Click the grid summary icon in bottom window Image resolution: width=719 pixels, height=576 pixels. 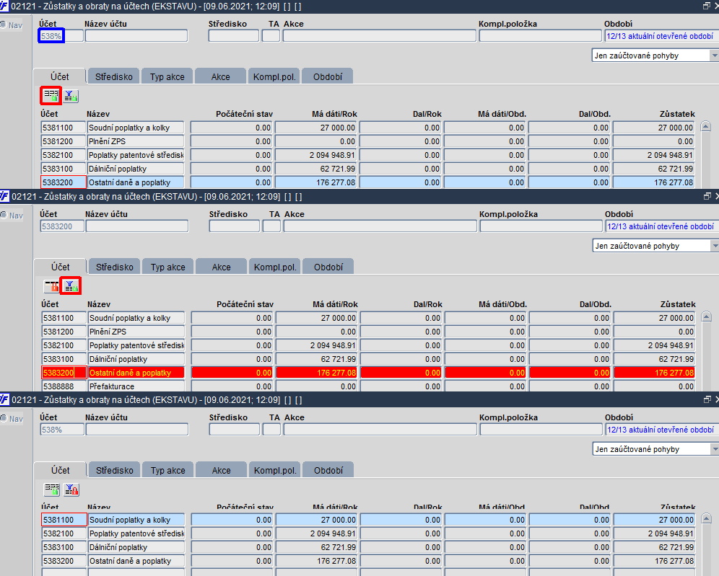coord(52,489)
